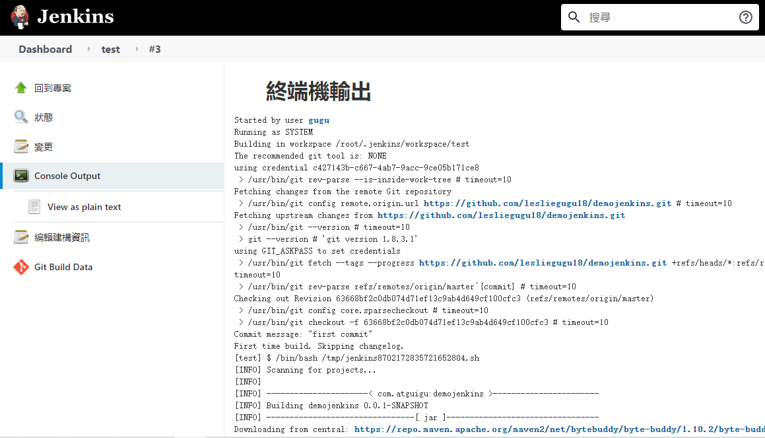Click the green up arrow icon for 回到專案
Screen dimensions: 765x438
(20, 88)
